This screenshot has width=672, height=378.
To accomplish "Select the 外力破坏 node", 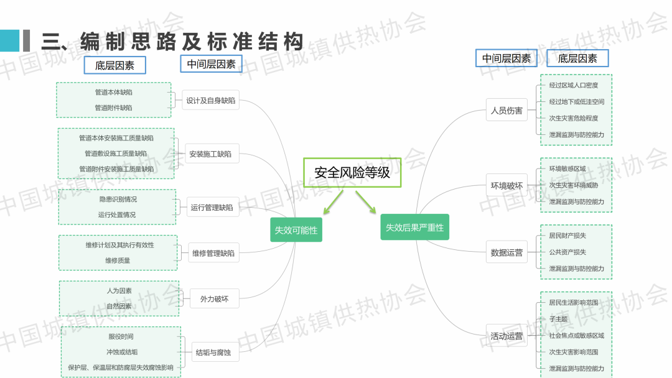I will [x=214, y=299].
